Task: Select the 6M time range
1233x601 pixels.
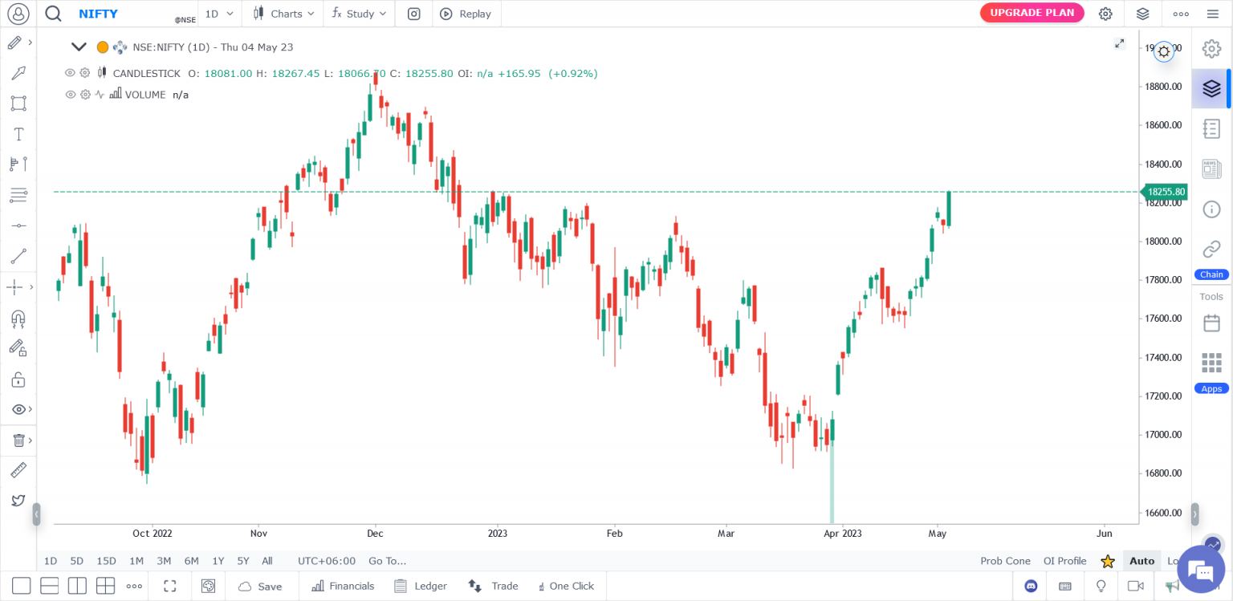Action: [x=191, y=561]
